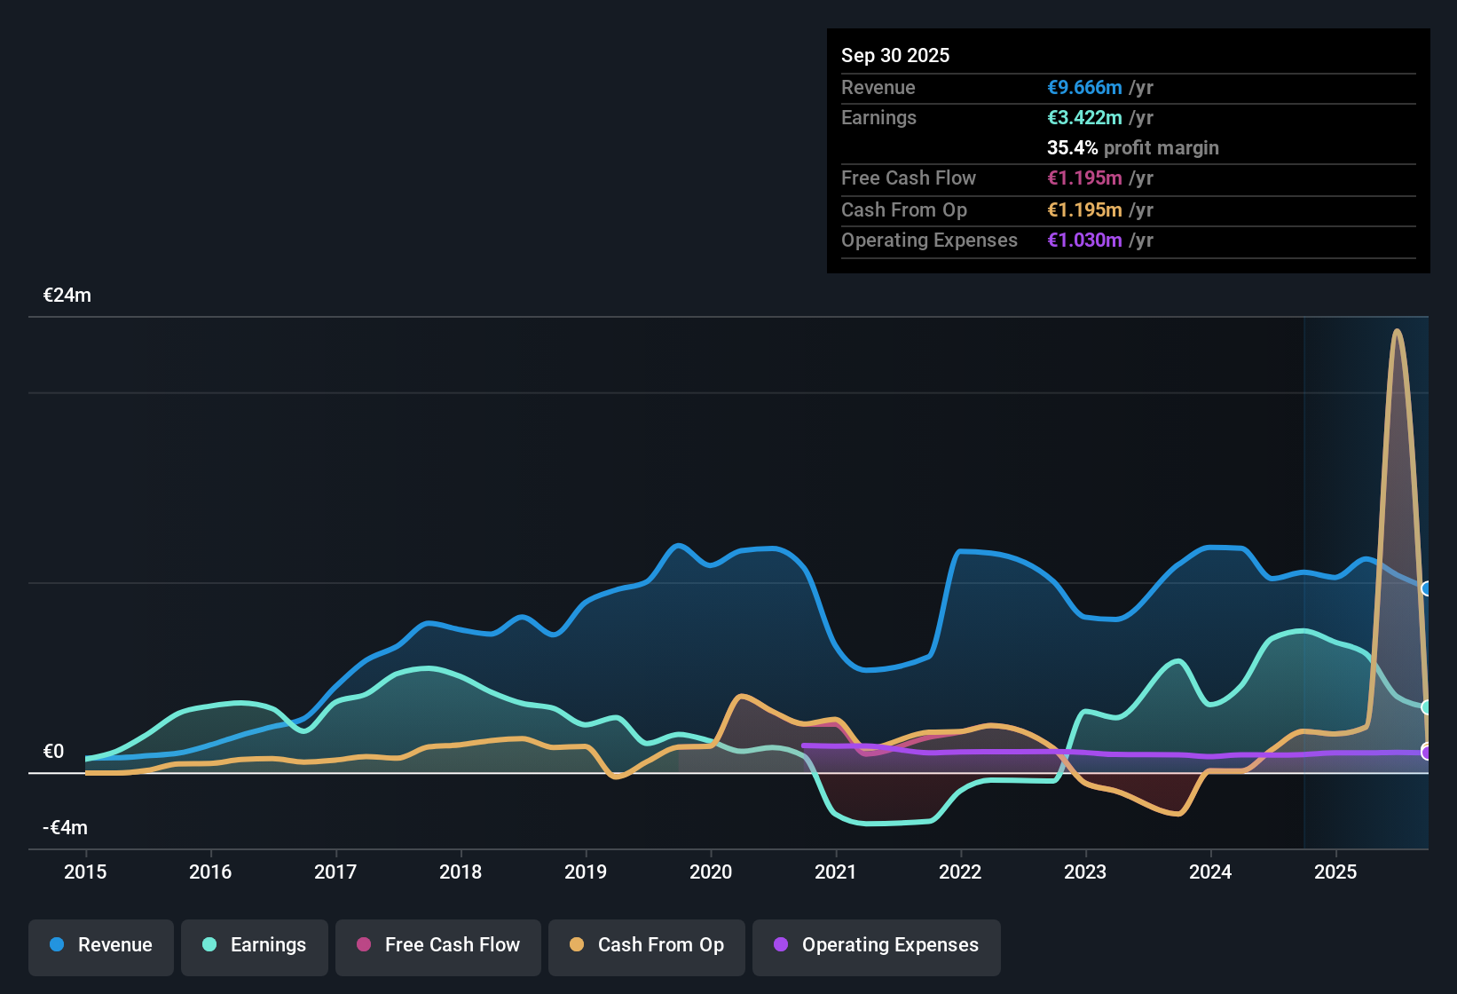Viewport: 1457px width, 994px height.
Task: Click the blue Revenue legend dot
Action: tap(56, 945)
